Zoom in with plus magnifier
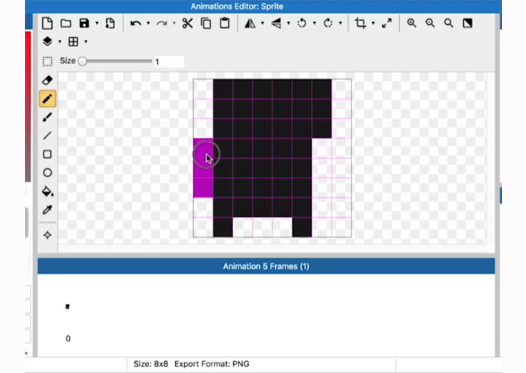This screenshot has width=526, height=373. (x=412, y=23)
